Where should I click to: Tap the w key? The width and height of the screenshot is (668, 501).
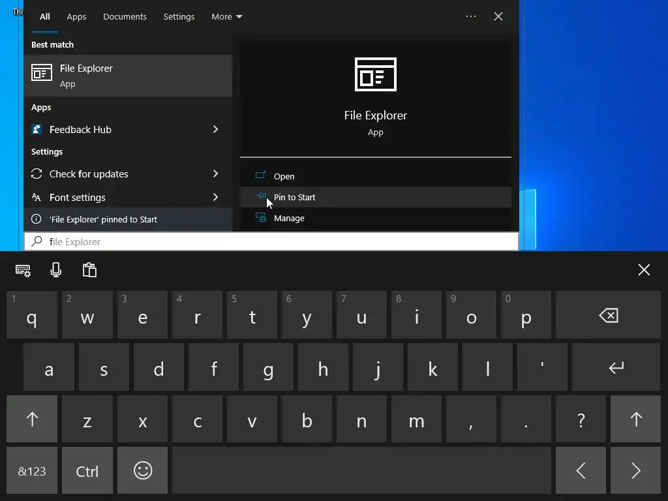[x=87, y=315]
